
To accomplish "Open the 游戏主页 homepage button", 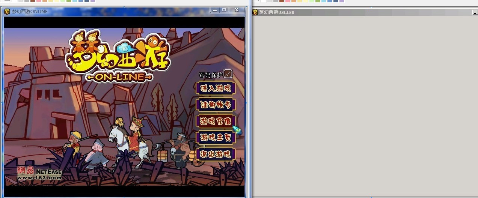I will pos(216,138).
